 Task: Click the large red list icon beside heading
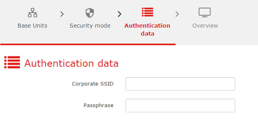12,62
